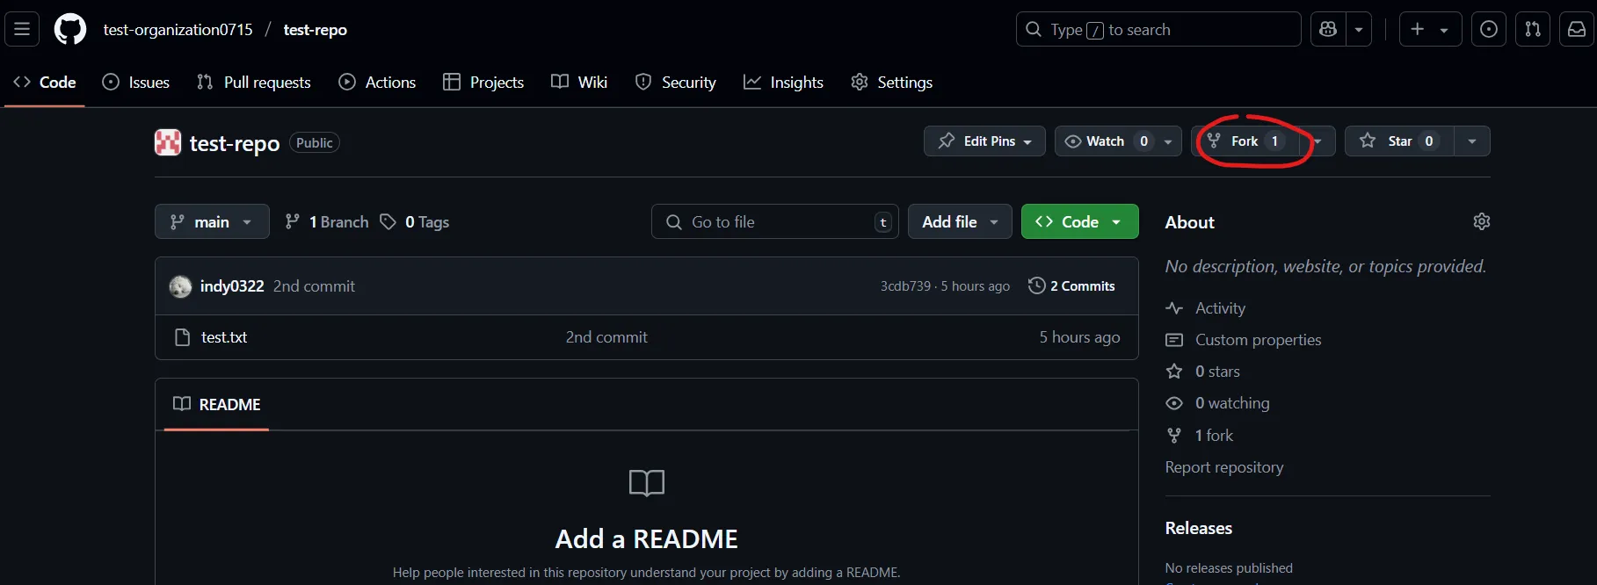Open the main branch selector

[211, 221]
